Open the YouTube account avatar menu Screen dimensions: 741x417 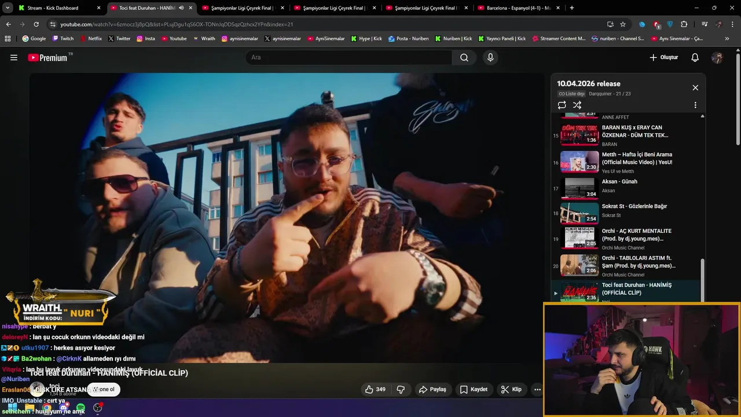coord(717,57)
